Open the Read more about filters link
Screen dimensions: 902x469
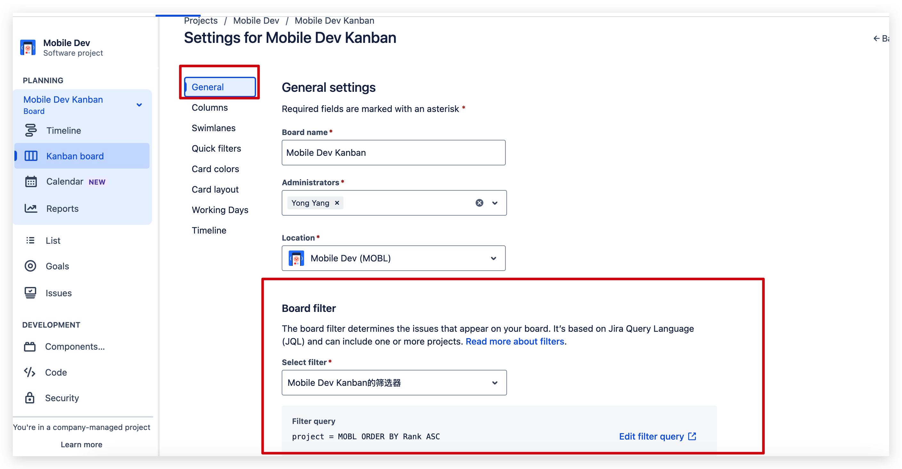(515, 341)
